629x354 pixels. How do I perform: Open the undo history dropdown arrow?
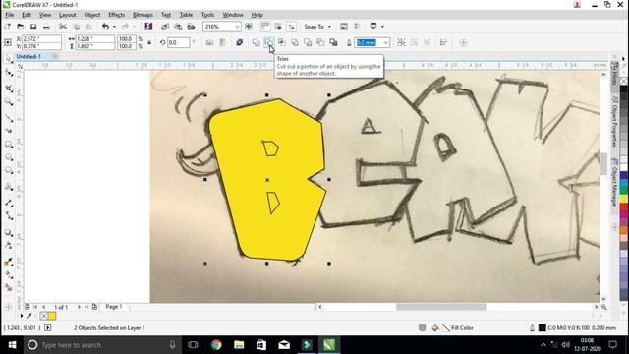click(x=114, y=27)
